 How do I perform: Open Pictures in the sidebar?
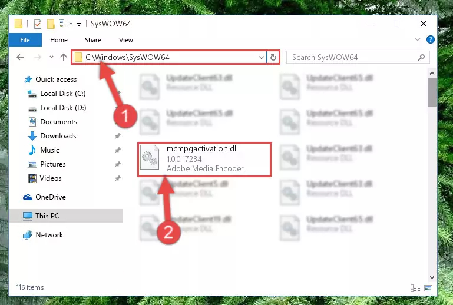[47, 164]
